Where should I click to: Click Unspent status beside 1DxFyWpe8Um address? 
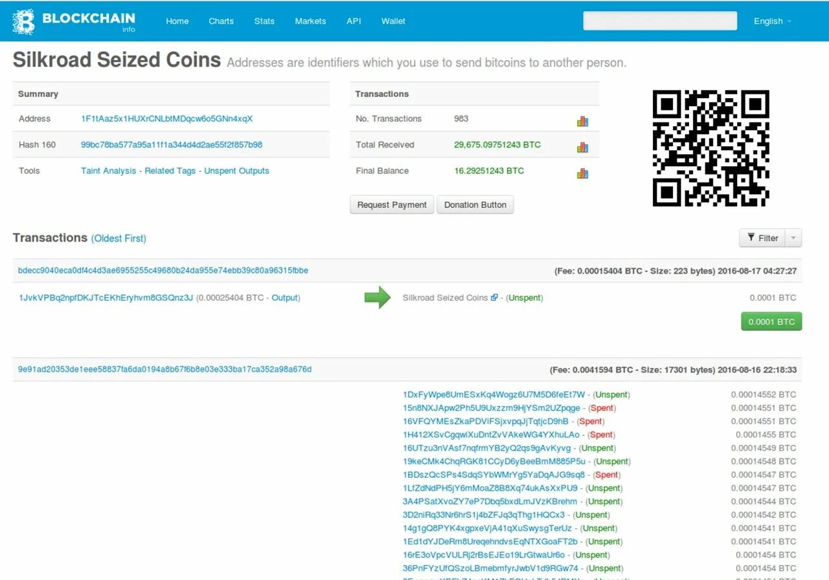pos(612,394)
